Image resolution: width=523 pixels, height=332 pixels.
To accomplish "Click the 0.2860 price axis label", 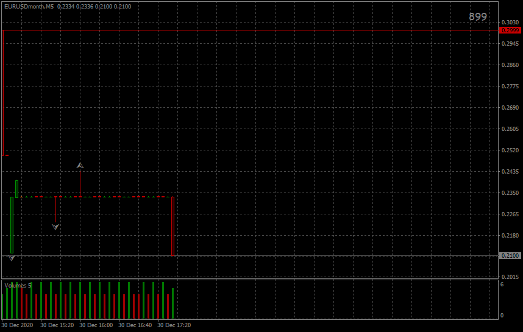I will tap(510, 65).
